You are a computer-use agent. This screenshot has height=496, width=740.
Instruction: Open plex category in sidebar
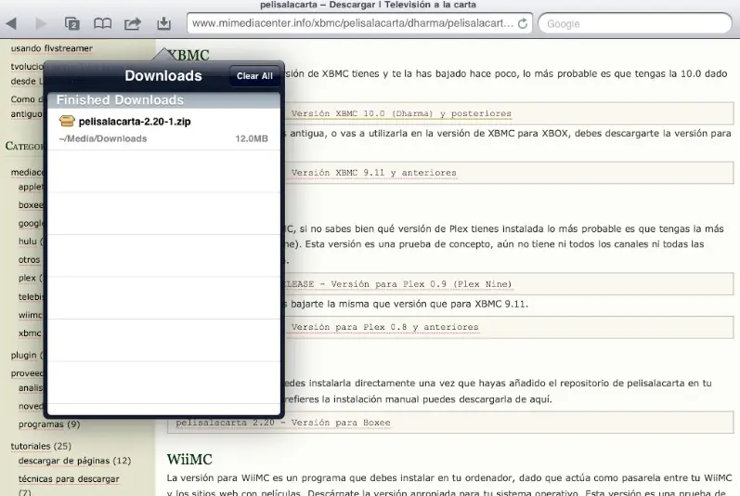[27, 278]
